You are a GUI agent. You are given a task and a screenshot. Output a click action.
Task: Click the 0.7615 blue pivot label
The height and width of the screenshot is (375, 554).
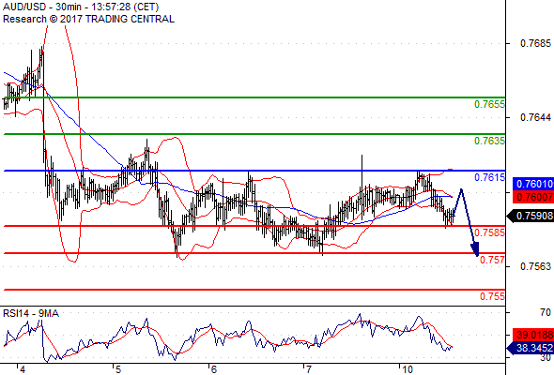[489, 177]
